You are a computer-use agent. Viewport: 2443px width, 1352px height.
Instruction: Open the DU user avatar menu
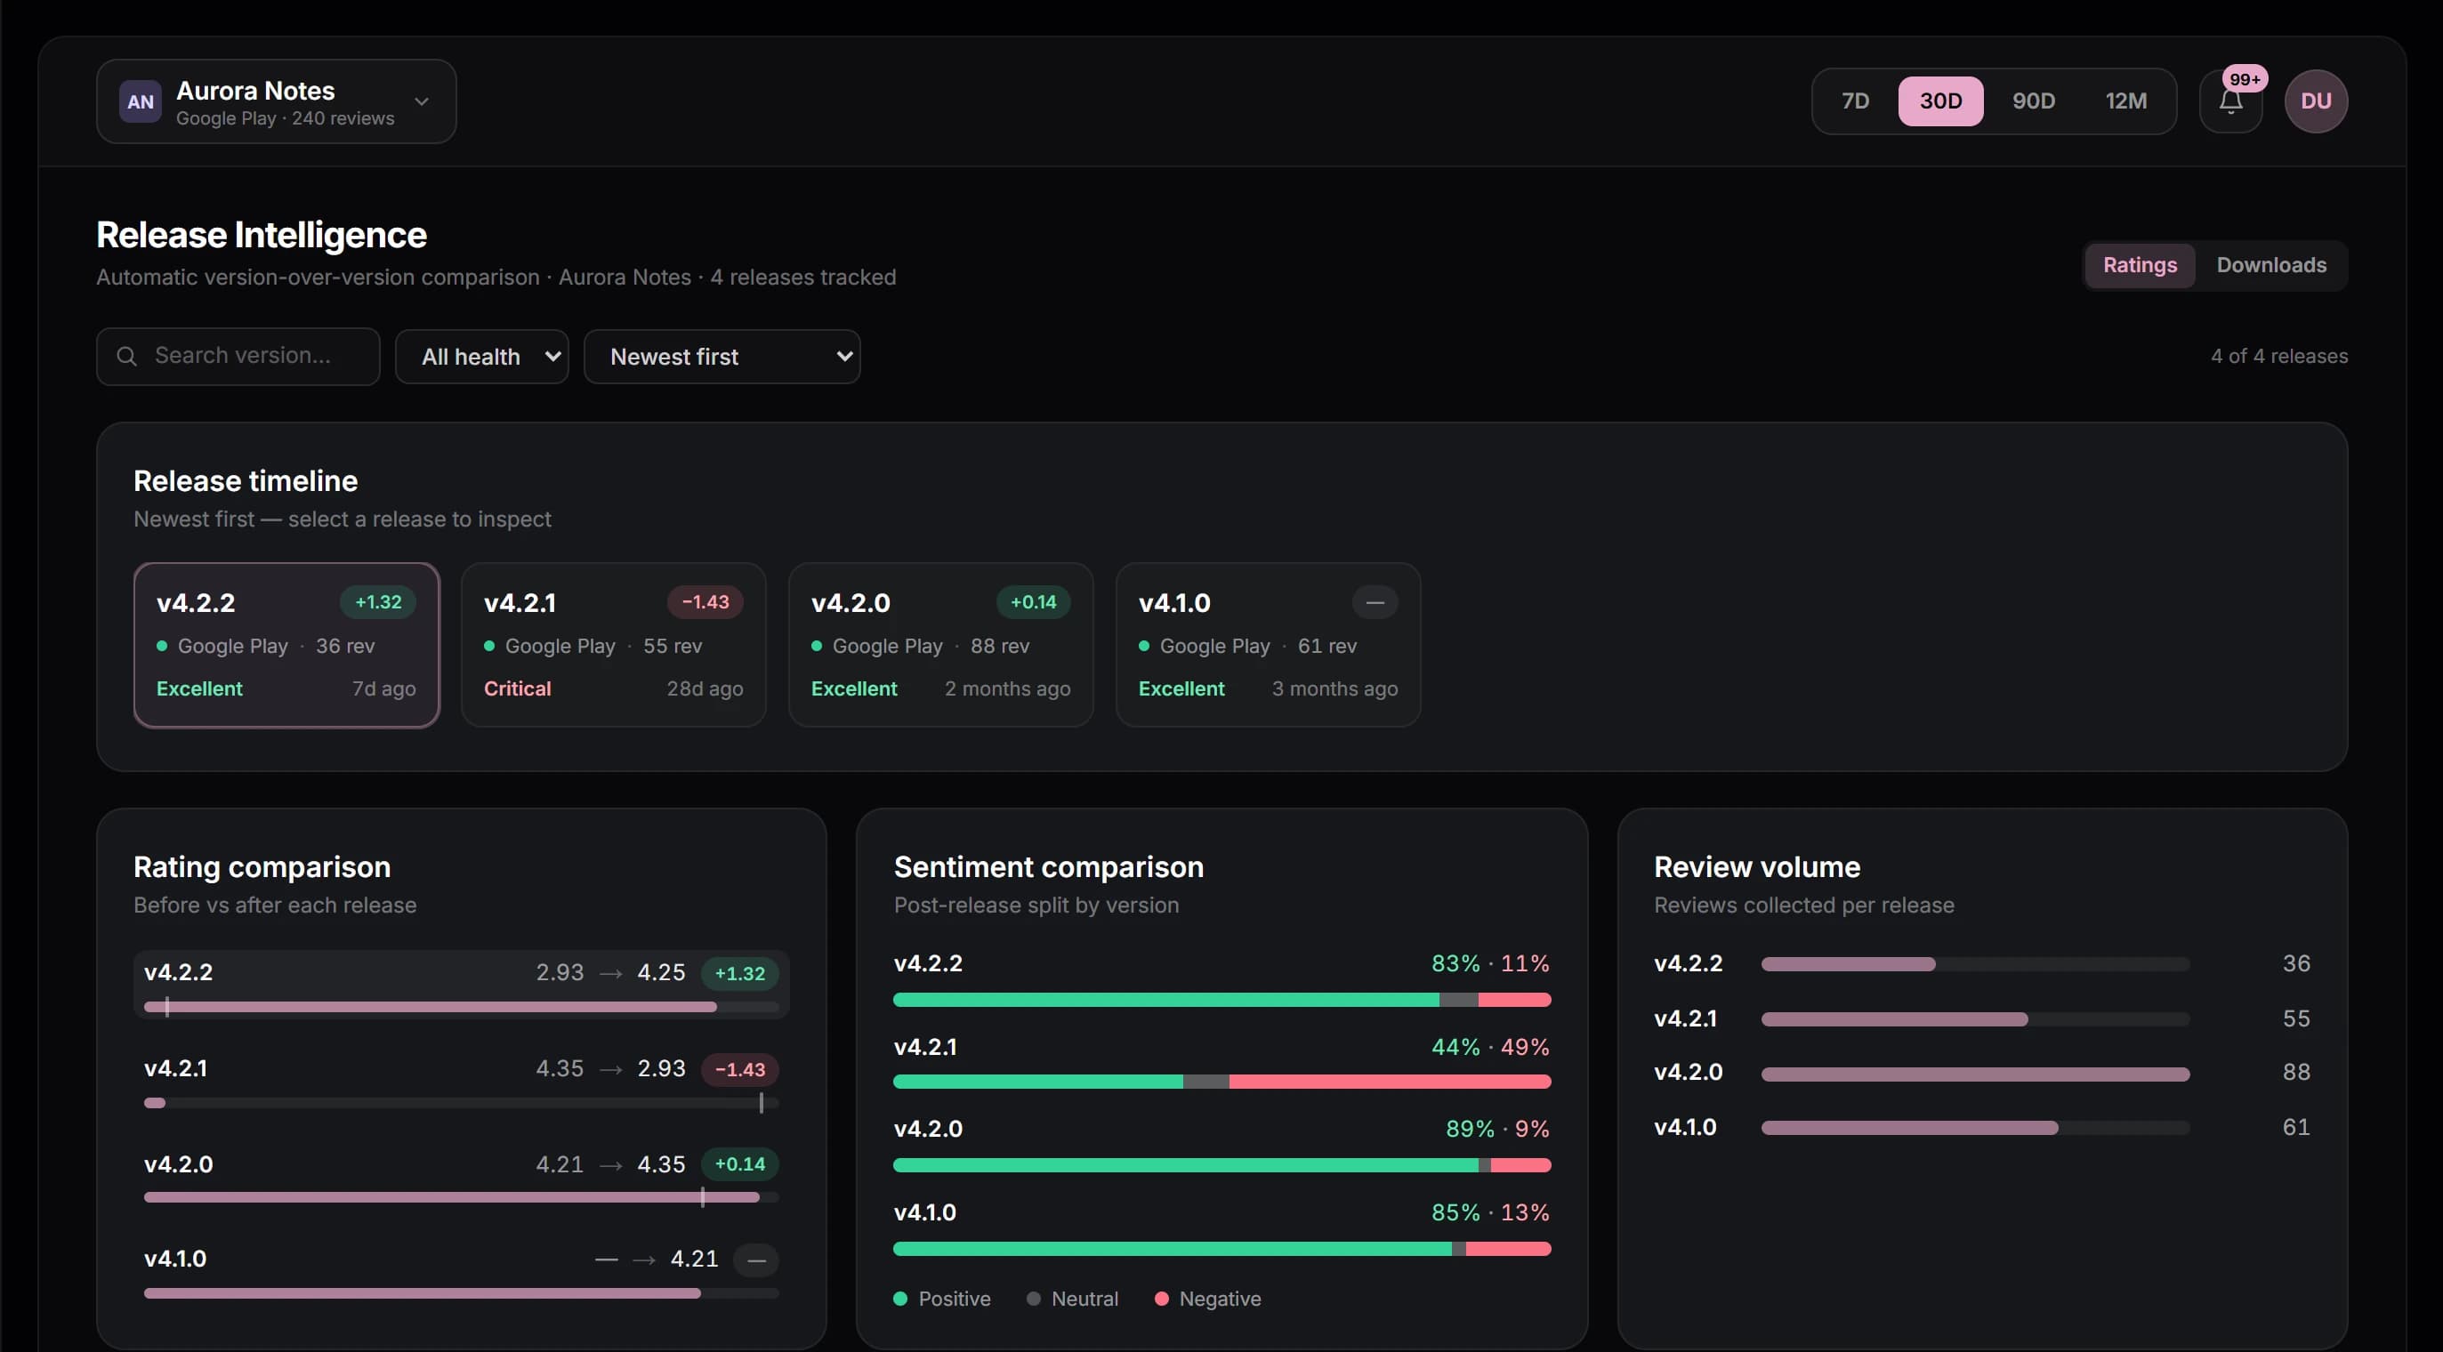coord(2316,101)
